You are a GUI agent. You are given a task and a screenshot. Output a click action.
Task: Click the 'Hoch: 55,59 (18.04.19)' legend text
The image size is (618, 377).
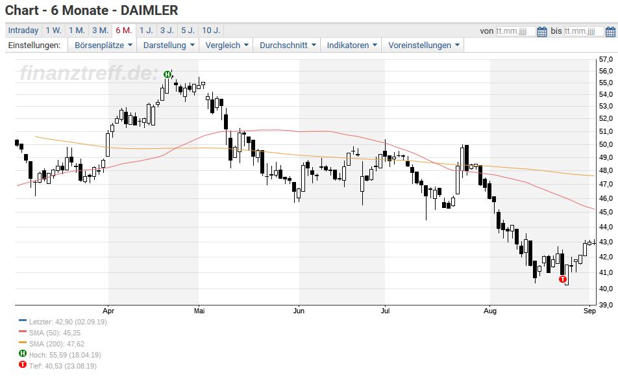click(x=65, y=355)
